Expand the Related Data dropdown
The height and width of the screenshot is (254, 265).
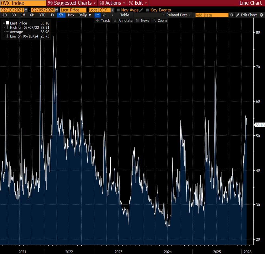[177, 15]
